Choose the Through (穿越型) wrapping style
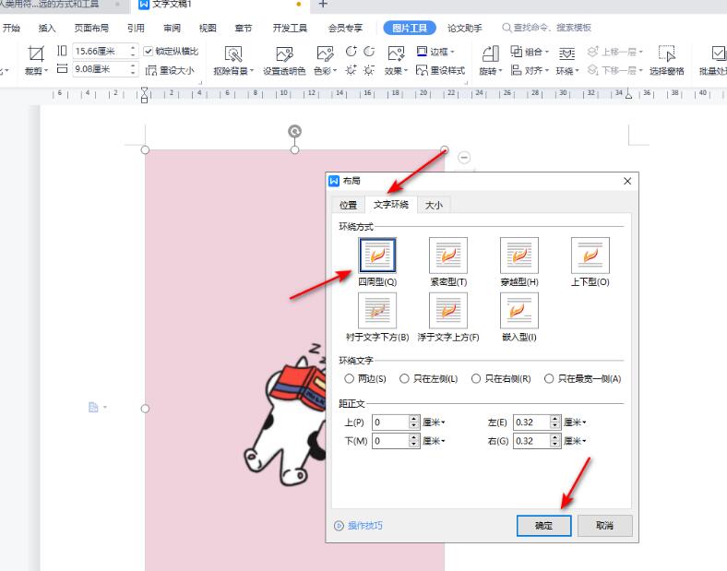Viewport: 727px width, 571px height. pyautogui.click(x=519, y=256)
